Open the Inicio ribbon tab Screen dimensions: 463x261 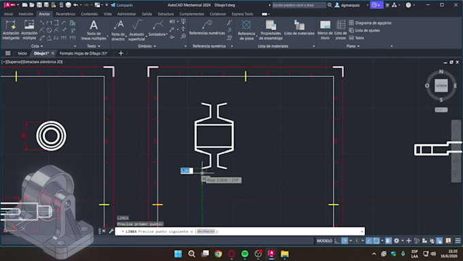[x=9, y=14]
